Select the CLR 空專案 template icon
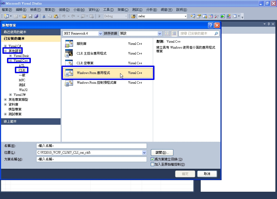Viewport: 277px width, 199px height. 68,63
